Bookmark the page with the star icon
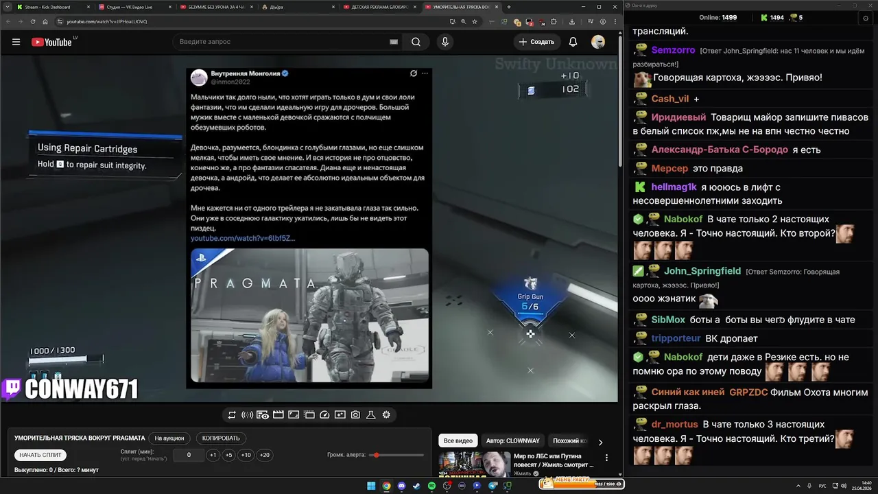 (x=475, y=21)
